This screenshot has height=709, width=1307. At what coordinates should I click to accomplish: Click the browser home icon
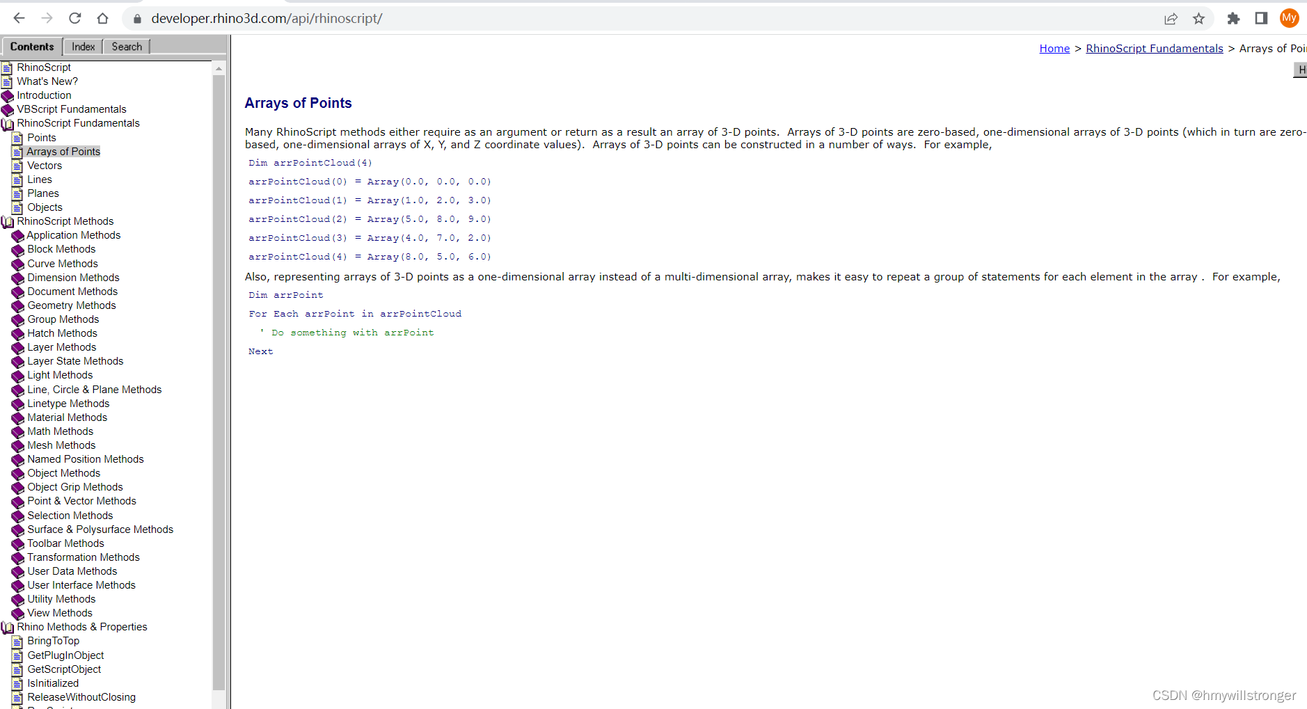coord(102,18)
